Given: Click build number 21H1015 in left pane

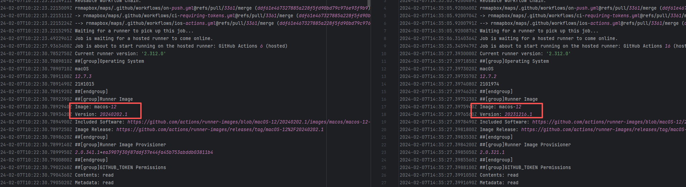Looking at the screenshot, I should tap(85, 84).
